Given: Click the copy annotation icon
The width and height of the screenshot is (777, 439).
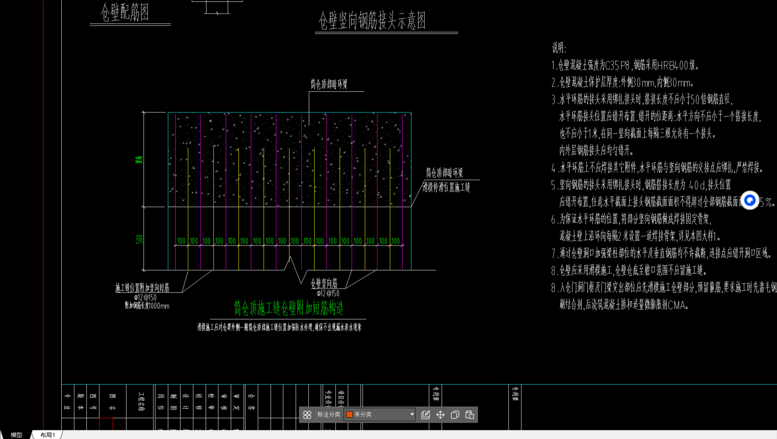Looking at the screenshot, I should [x=455, y=415].
